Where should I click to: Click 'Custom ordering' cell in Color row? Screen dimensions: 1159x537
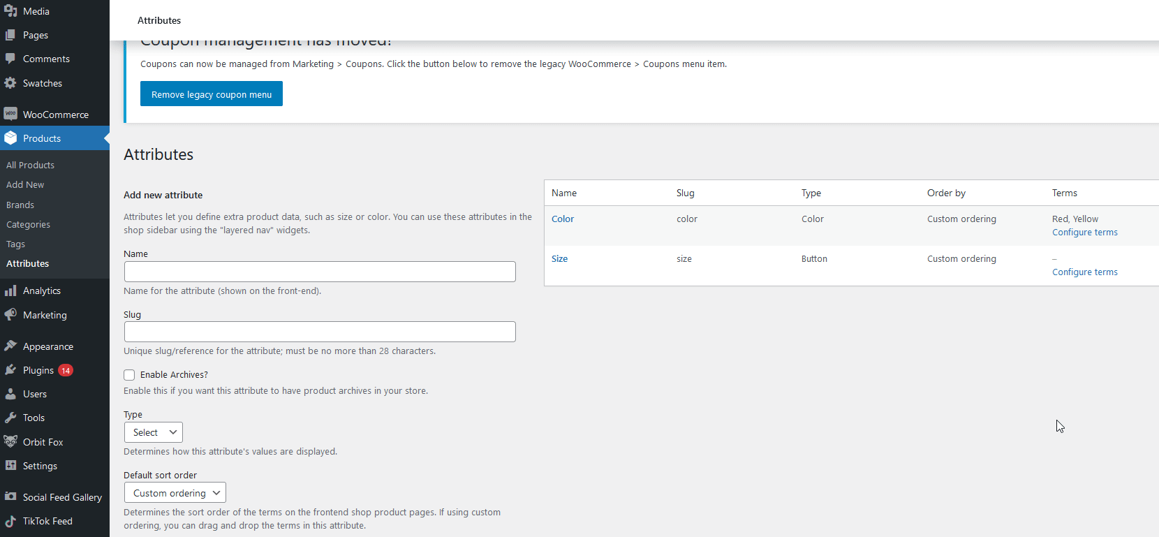[961, 219]
